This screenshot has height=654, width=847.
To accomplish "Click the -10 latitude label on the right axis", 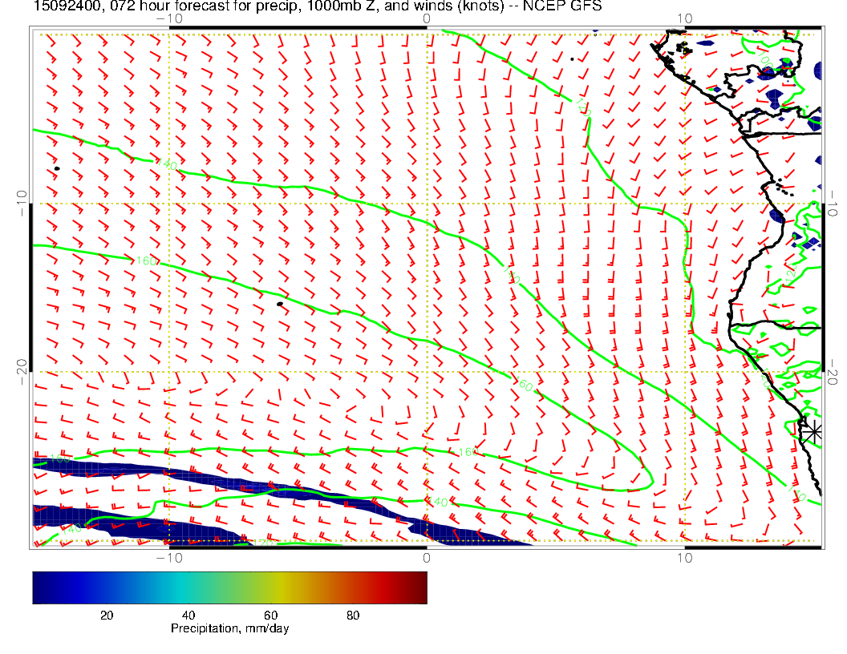I will pos(833,203).
